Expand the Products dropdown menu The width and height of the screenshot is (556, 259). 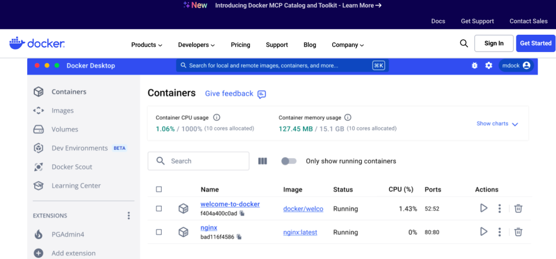[147, 45]
